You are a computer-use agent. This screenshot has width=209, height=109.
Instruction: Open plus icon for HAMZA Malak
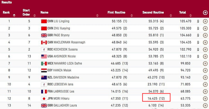pyautogui.click(x=205, y=70)
